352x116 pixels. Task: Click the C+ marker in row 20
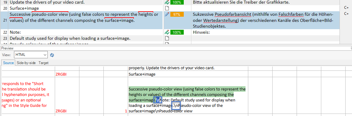[x=346, y=8]
